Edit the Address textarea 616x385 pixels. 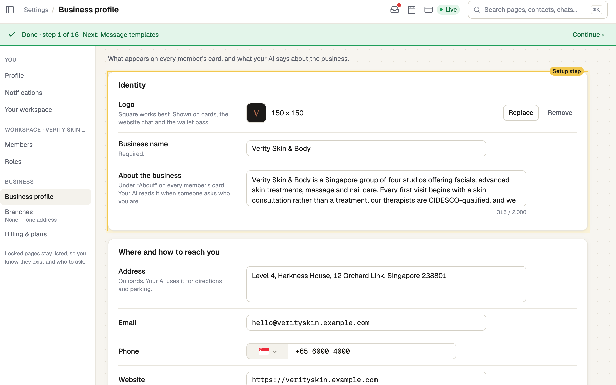point(386,284)
